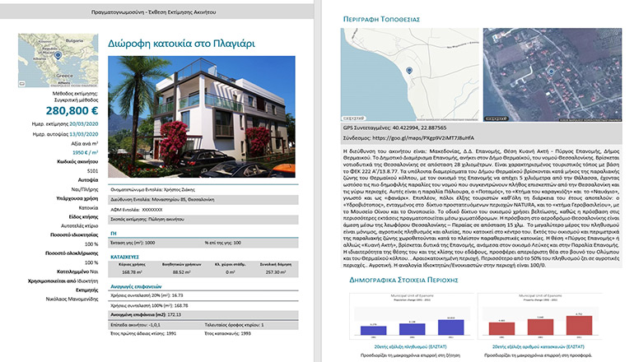Click the section heading 'ΓΗ'
The height and width of the screenshot is (362, 634).
click(x=114, y=234)
